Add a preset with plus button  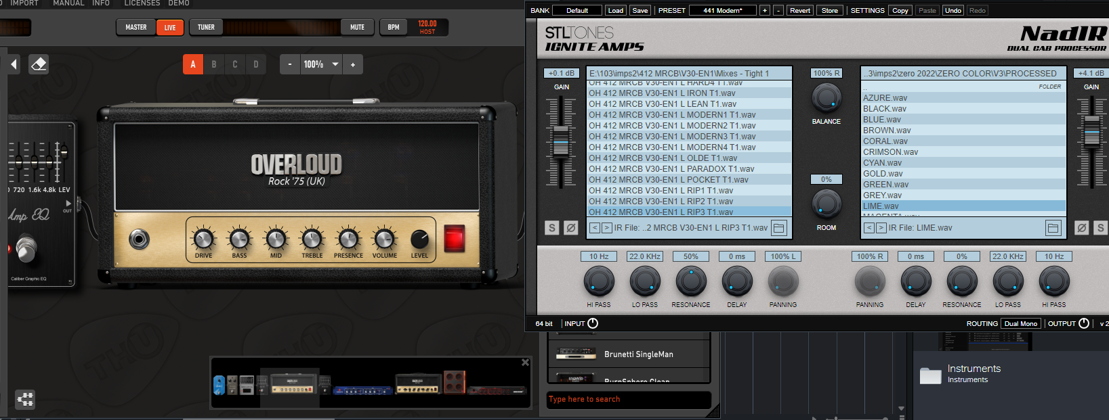765,10
